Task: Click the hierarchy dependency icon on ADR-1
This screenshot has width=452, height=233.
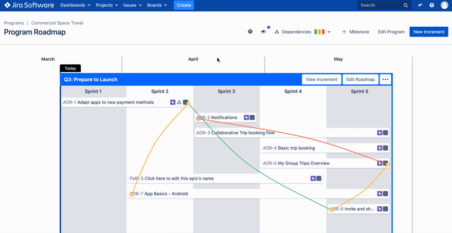Action: (x=179, y=102)
